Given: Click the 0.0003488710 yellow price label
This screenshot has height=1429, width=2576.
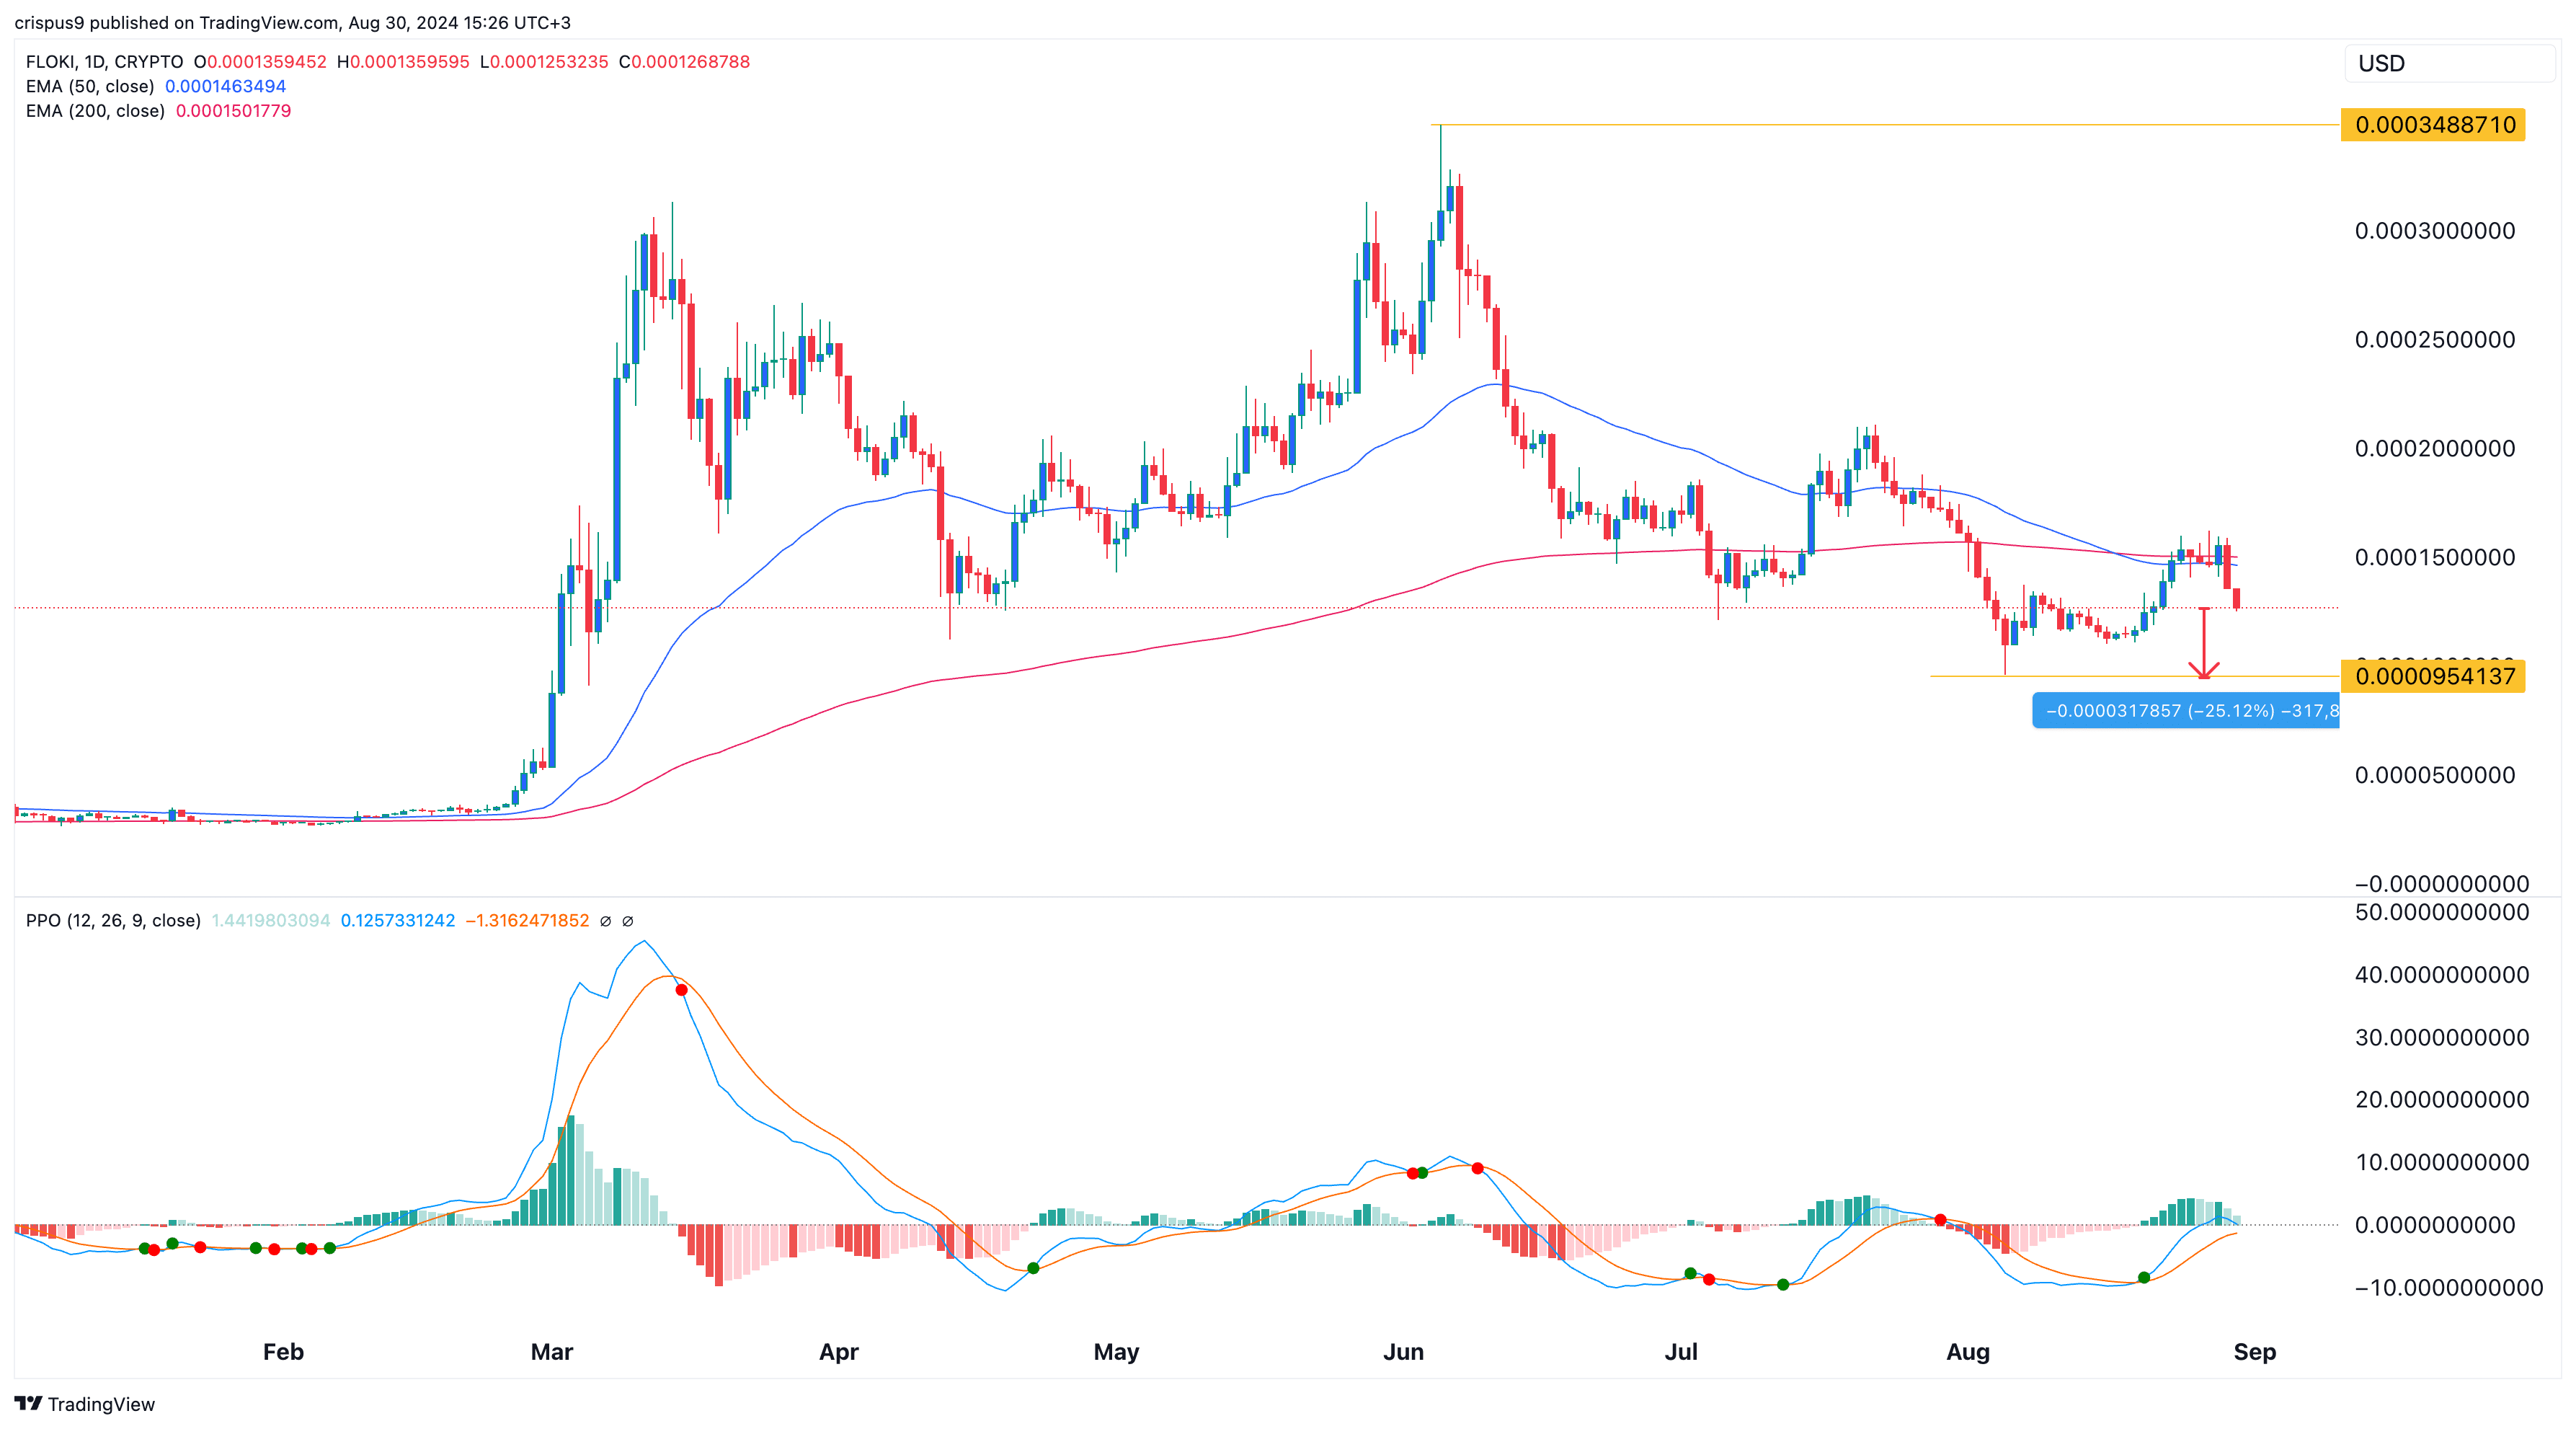Looking at the screenshot, I should [x=2433, y=125].
